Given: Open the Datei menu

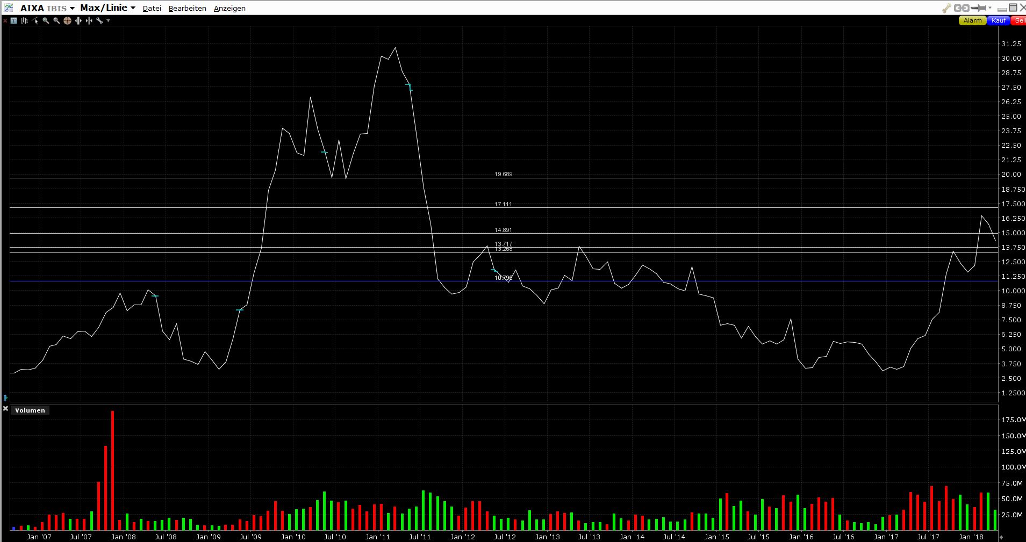Looking at the screenshot, I should 152,9.
